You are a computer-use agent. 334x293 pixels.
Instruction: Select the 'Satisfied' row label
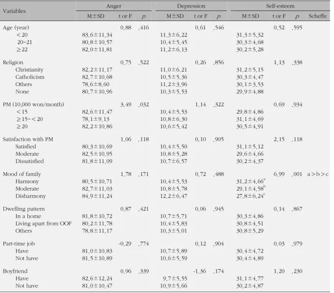[26, 146]
